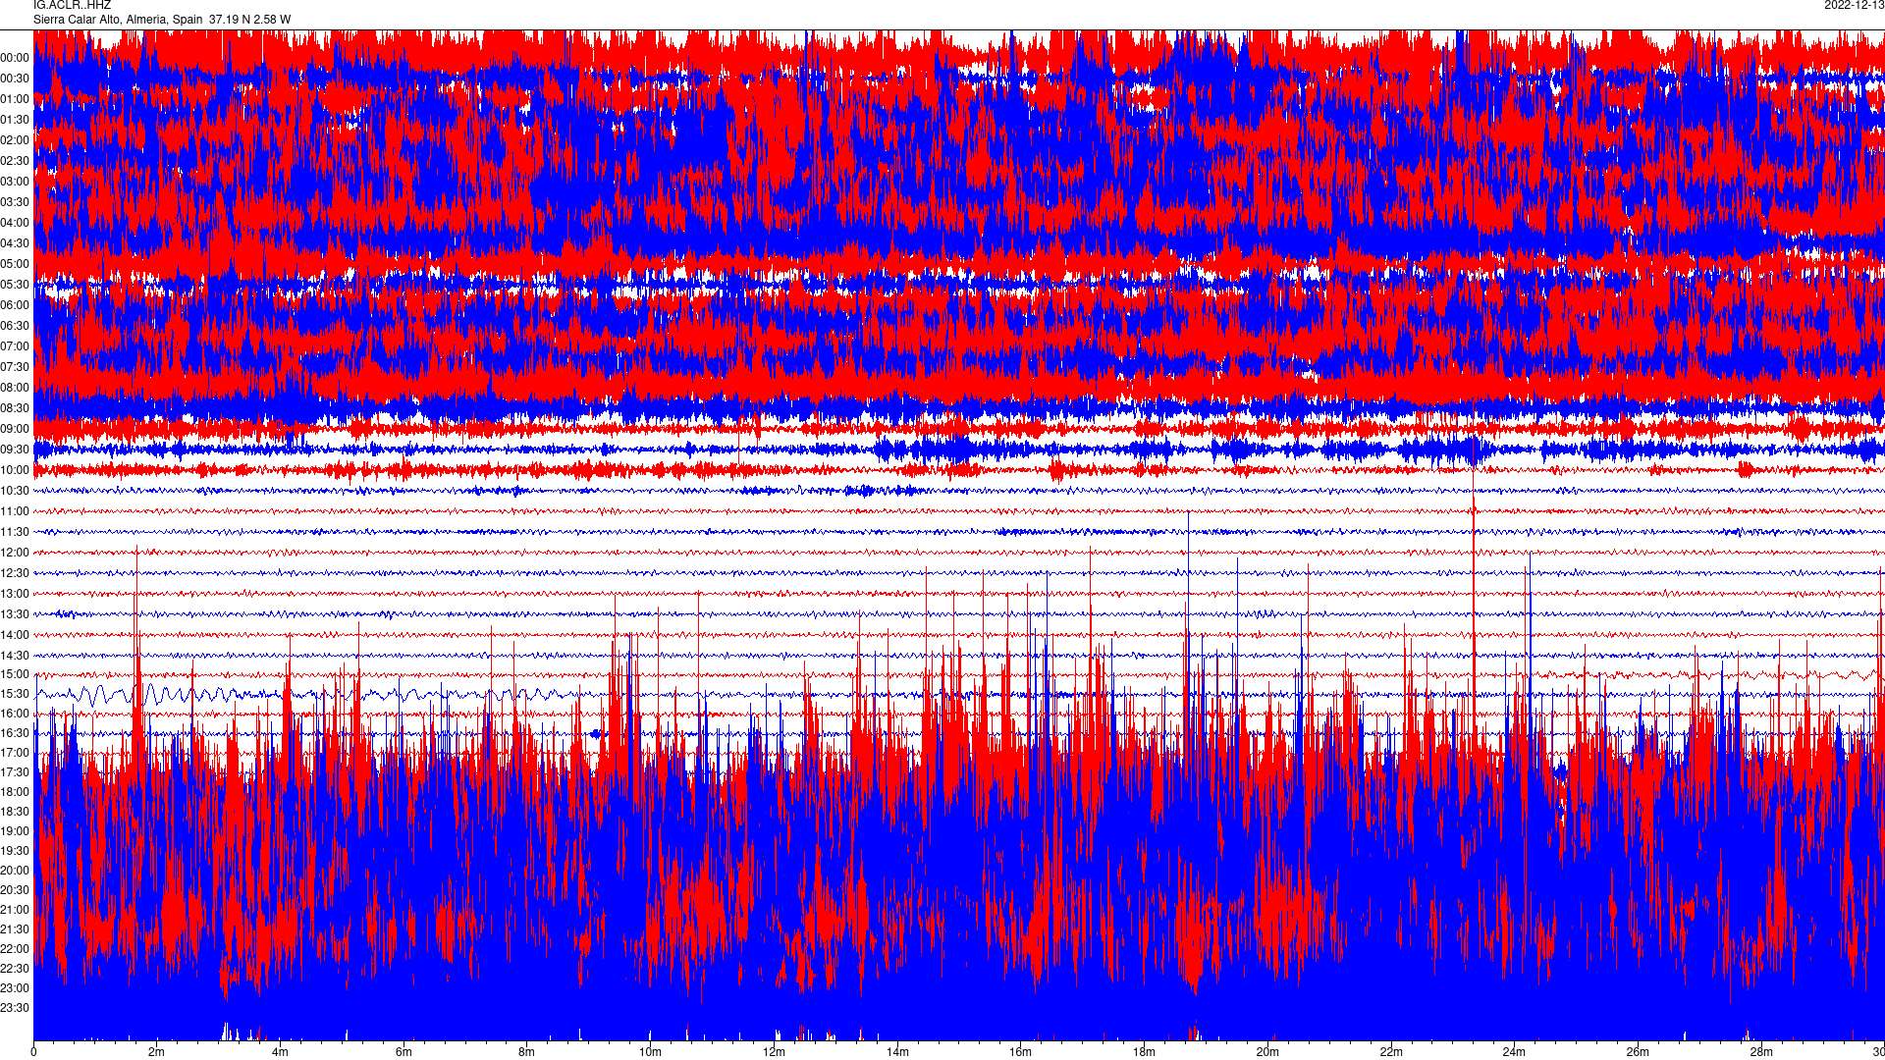The height and width of the screenshot is (1060, 1885).
Task: Select the 18:00 time row label
Action: (15, 792)
